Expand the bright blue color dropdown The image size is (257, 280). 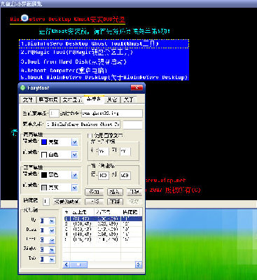[74, 142]
